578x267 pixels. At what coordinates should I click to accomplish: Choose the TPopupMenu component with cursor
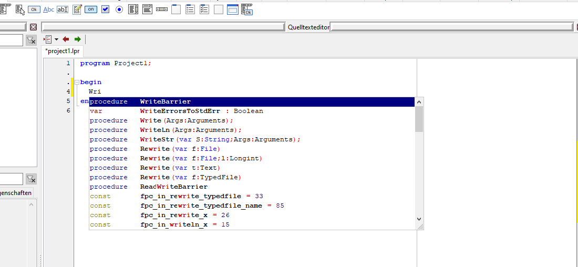pos(20,9)
